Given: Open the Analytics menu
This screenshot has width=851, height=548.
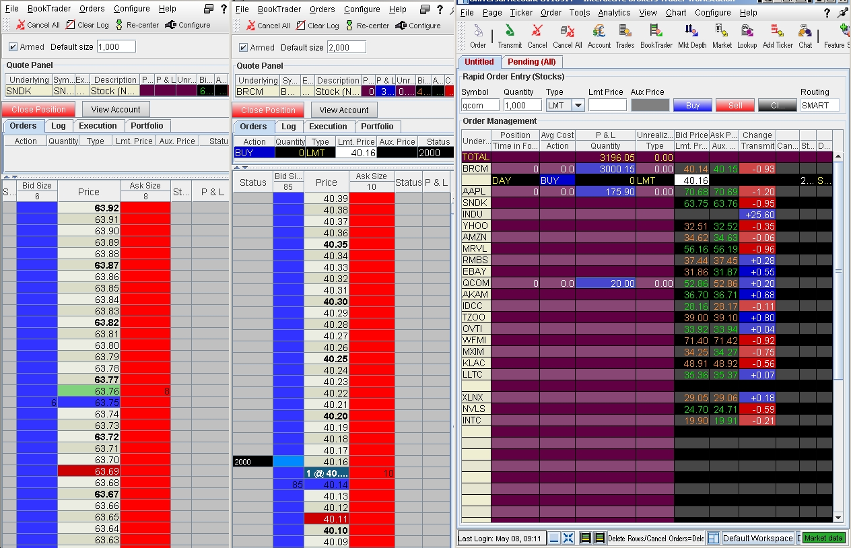Looking at the screenshot, I should 614,13.
